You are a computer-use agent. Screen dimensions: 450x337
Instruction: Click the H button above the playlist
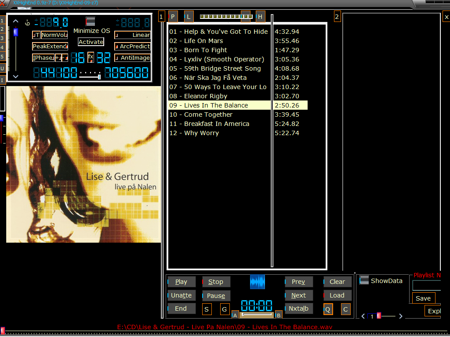coord(260,17)
